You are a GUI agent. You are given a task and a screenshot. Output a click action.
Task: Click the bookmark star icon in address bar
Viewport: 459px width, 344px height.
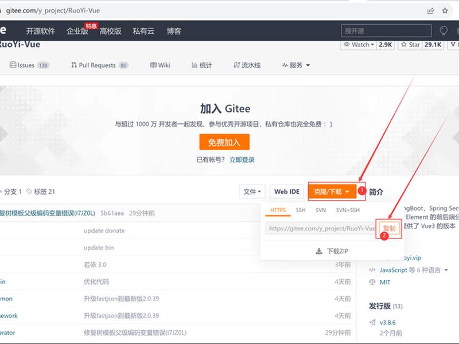445,11
